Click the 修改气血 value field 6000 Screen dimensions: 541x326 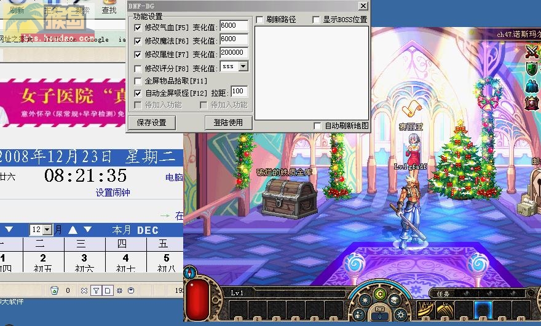coord(234,26)
